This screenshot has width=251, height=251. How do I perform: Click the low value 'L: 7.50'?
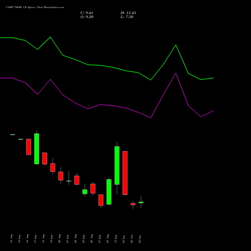click(x=127, y=17)
